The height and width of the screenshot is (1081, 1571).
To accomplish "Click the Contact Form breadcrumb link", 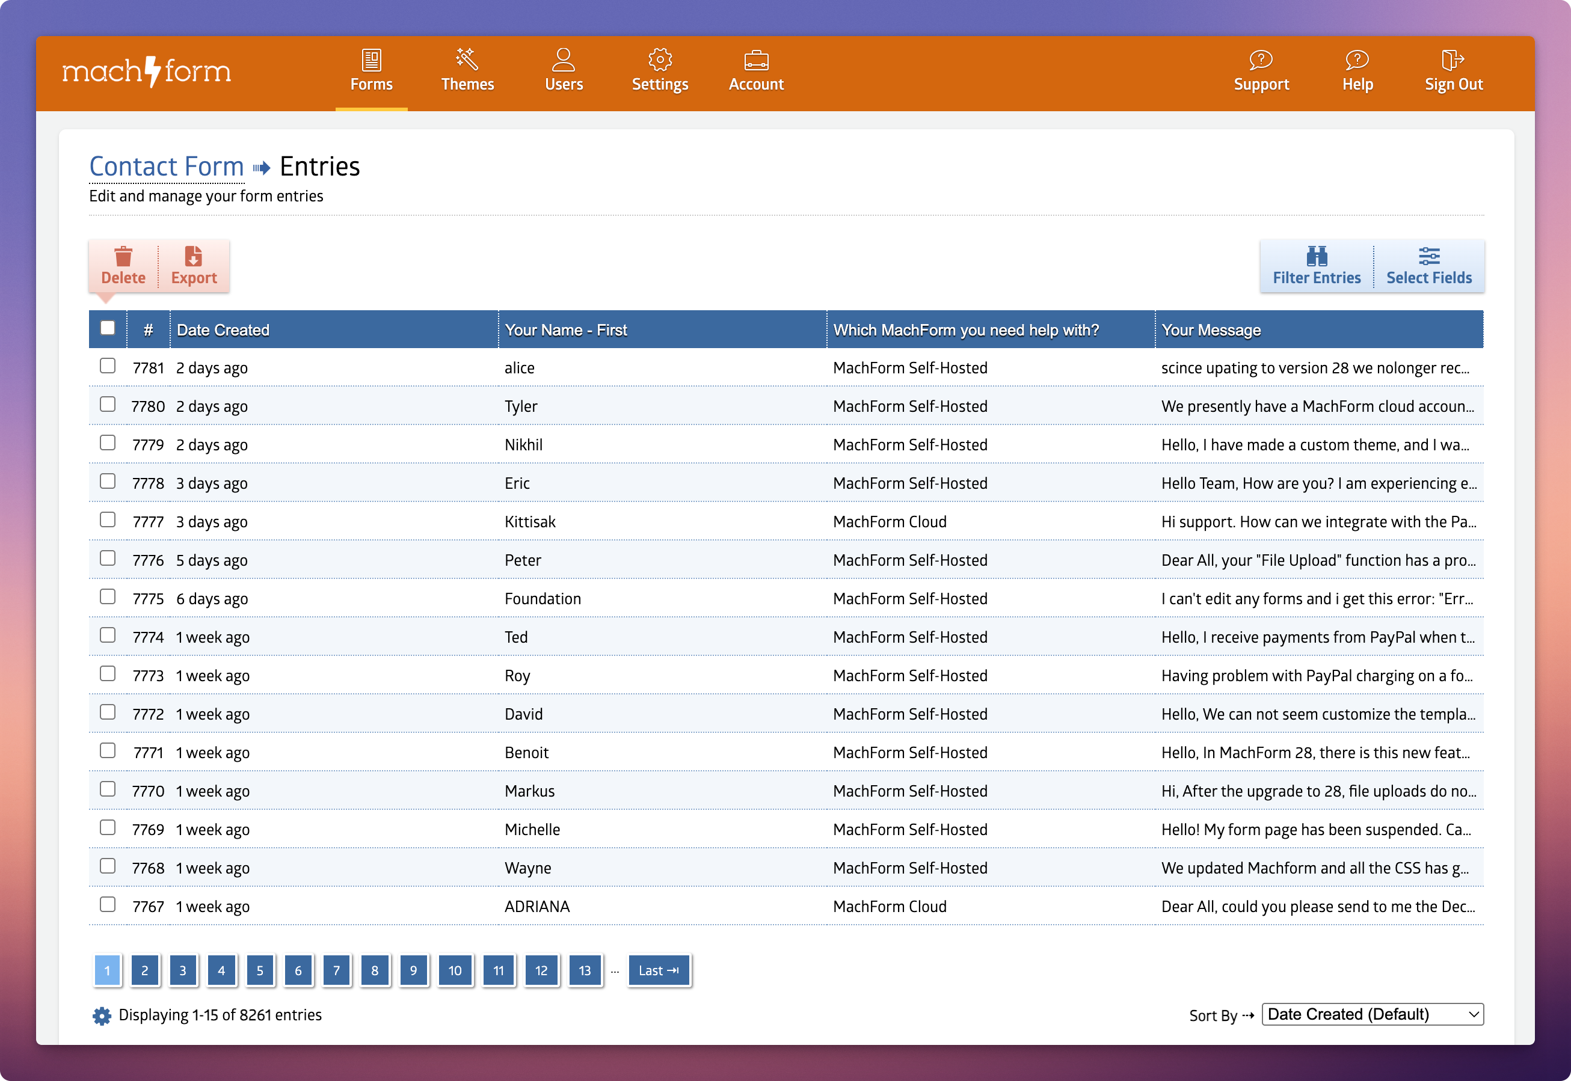I will [167, 167].
